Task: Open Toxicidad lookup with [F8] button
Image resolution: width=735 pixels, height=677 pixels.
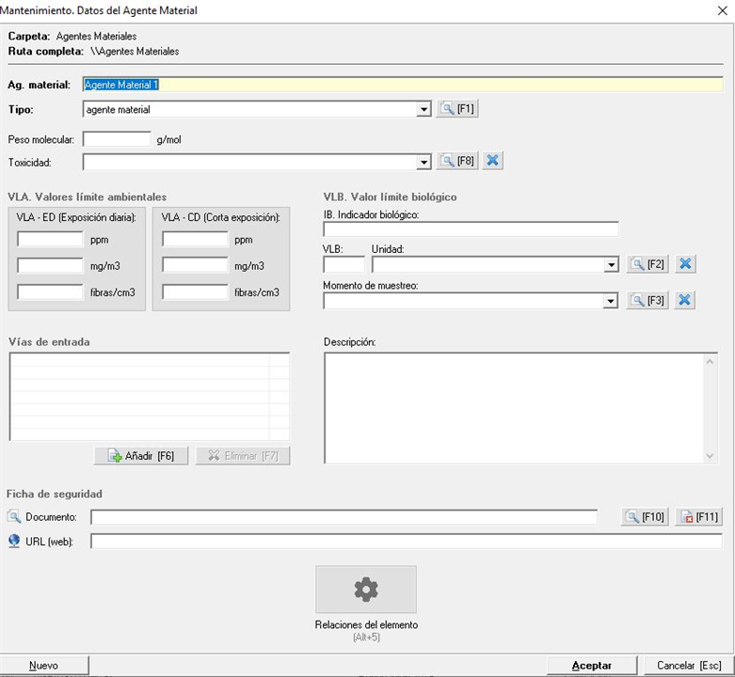Action: coord(457,162)
